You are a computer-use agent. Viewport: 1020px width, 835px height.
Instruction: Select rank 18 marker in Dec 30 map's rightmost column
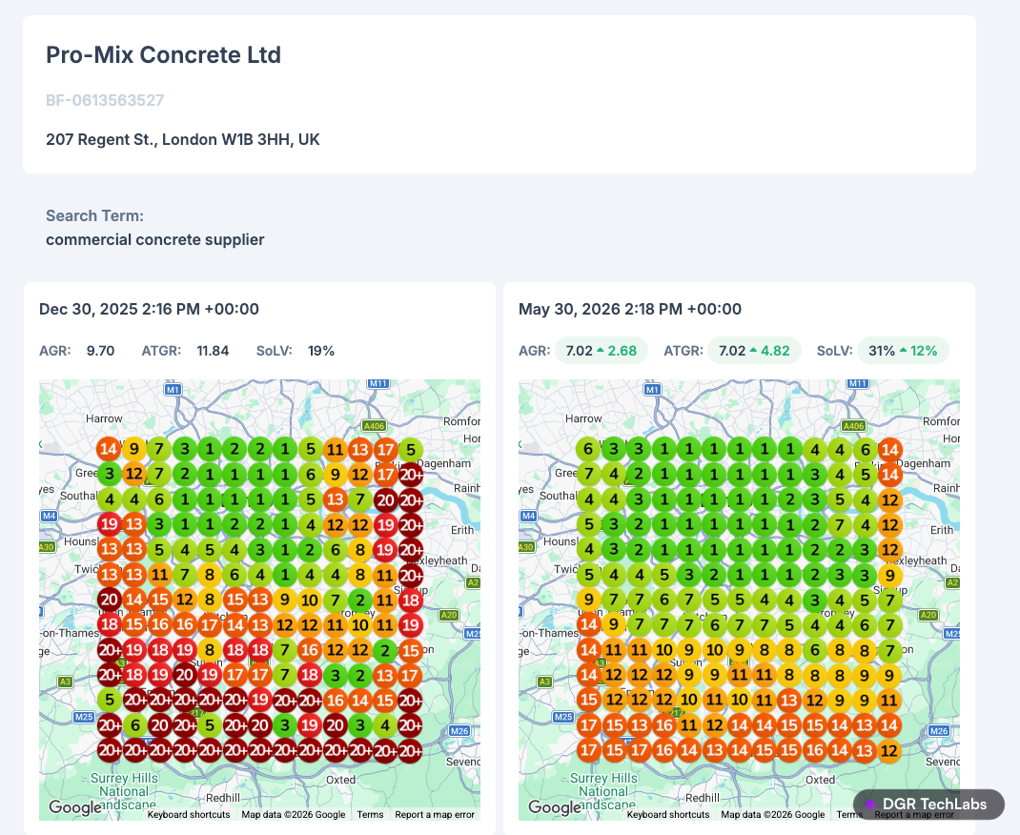tap(411, 600)
